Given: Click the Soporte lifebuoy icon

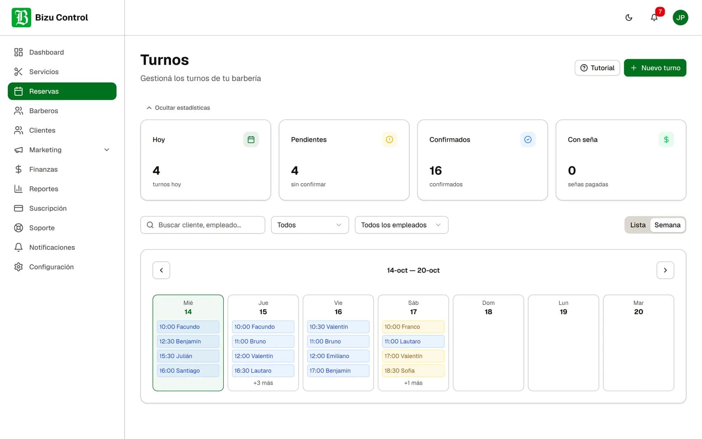Looking at the screenshot, I should pos(18,228).
